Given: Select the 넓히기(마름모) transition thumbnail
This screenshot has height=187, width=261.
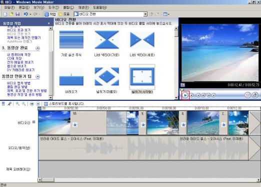Looking at the screenshot, I should coord(106,76).
